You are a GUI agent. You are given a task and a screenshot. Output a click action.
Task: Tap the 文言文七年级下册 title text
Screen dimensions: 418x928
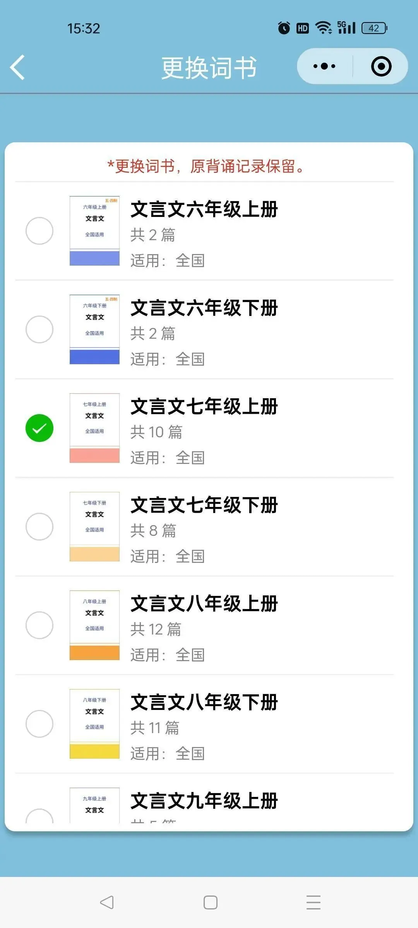coord(204,505)
